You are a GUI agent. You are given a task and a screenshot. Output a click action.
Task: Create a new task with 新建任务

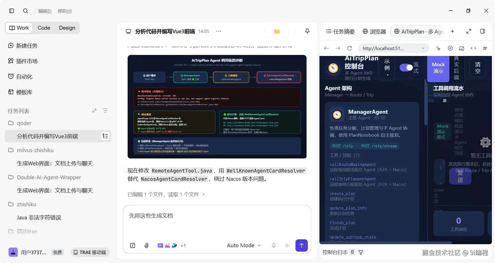click(23, 46)
